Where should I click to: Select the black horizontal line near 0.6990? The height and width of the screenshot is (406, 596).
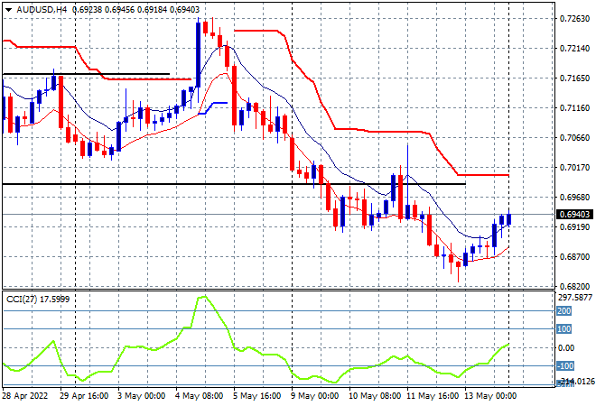tap(234, 184)
